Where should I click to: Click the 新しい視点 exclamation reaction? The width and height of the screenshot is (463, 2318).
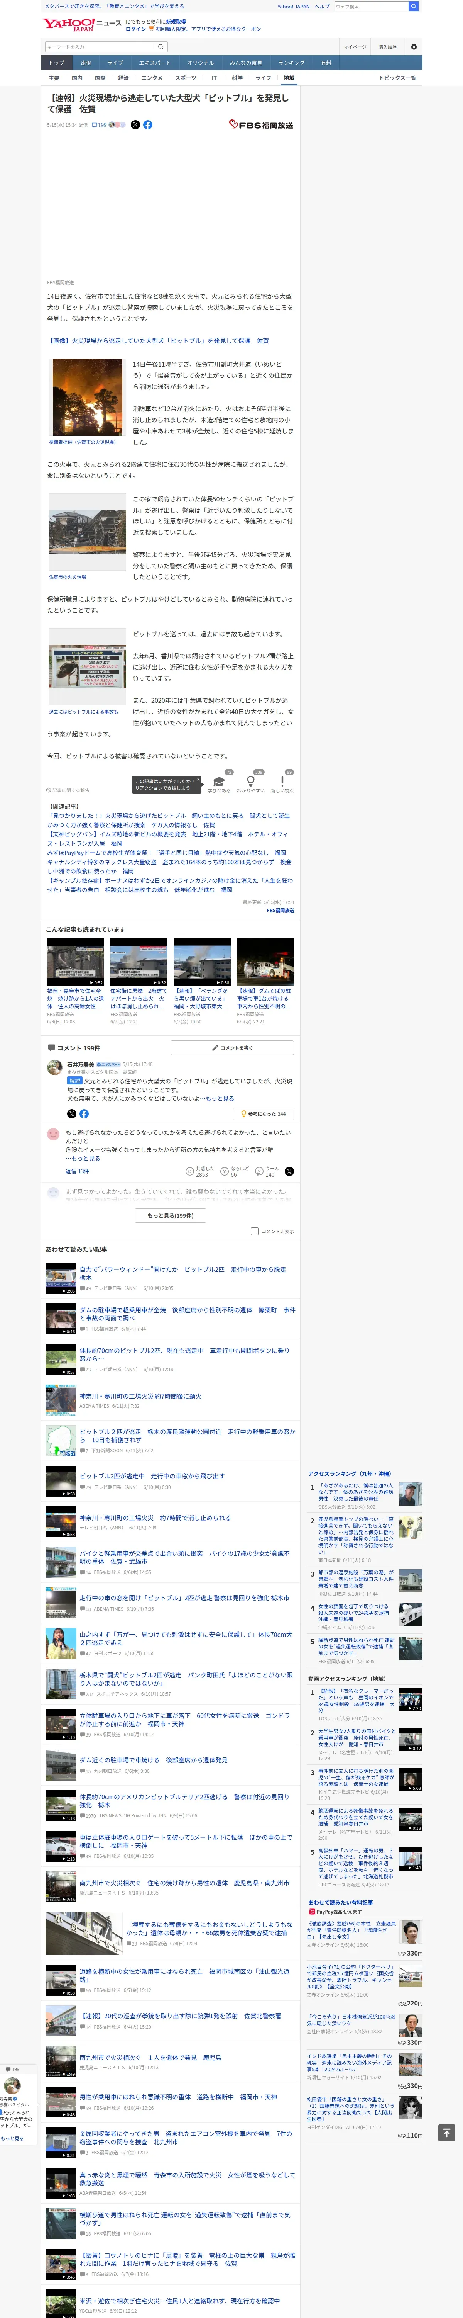coord(282,782)
